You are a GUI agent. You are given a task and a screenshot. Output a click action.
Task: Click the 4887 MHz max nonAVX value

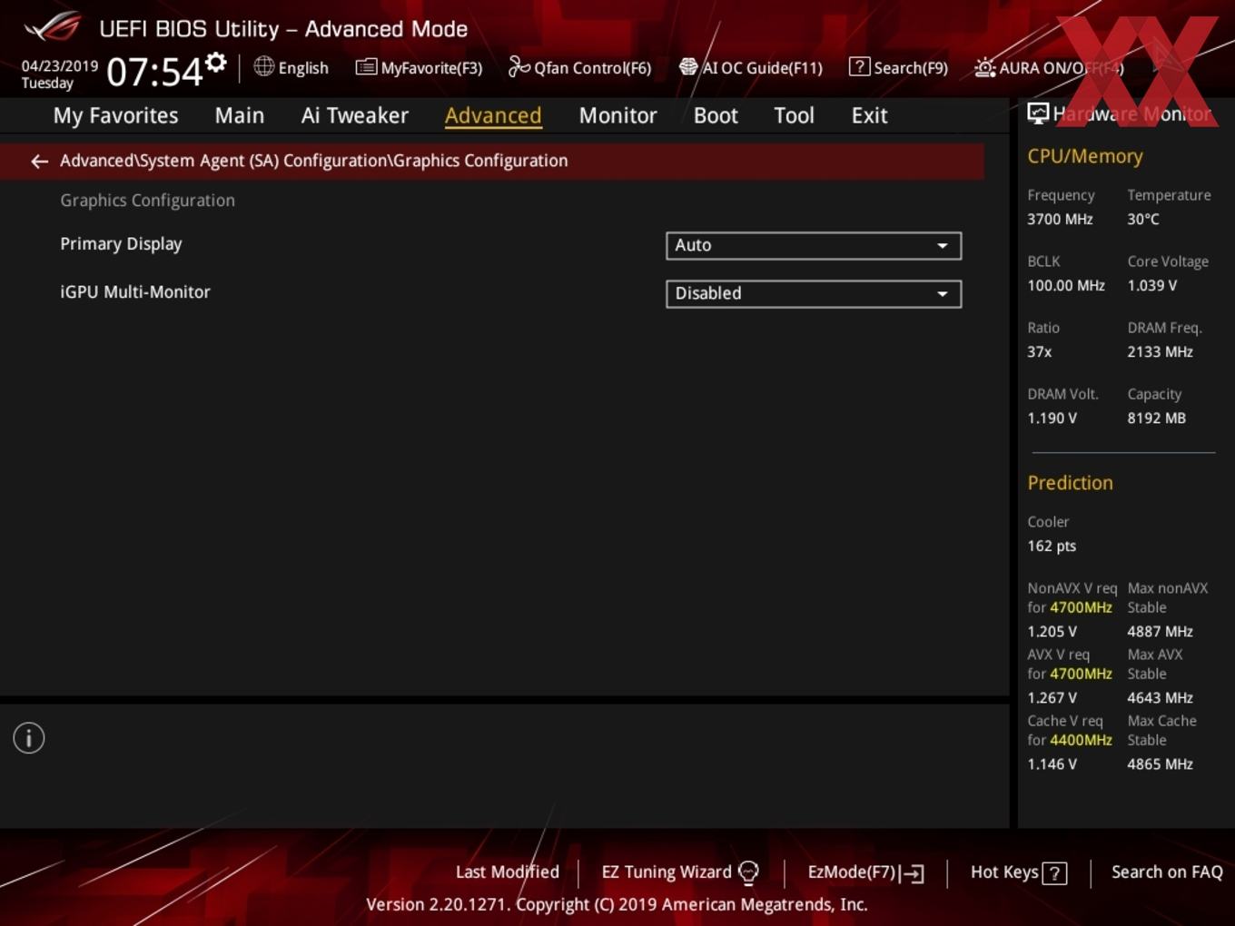[1160, 631]
